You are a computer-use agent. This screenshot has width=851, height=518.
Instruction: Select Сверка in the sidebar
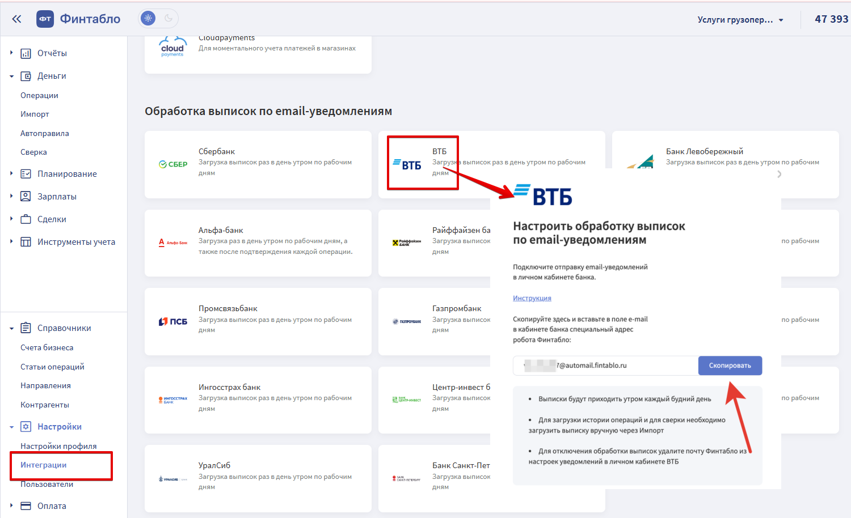(33, 152)
